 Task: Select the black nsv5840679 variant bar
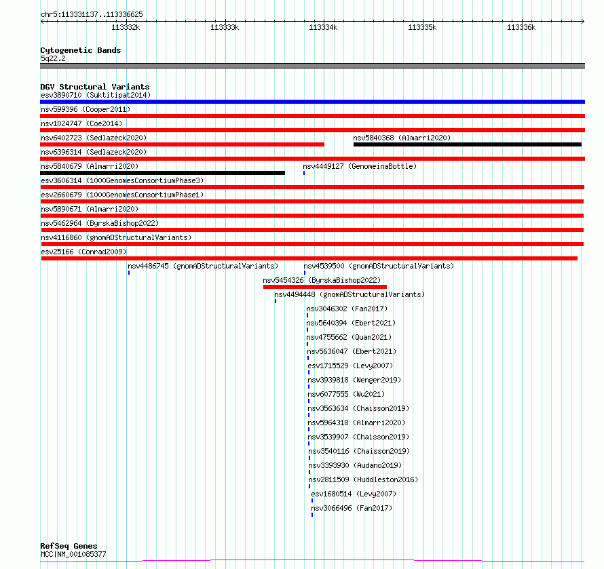[163, 173]
